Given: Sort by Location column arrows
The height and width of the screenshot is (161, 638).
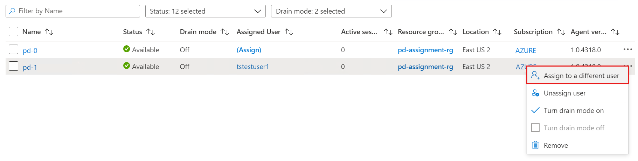Looking at the screenshot, I should click(x=497, y=32).
